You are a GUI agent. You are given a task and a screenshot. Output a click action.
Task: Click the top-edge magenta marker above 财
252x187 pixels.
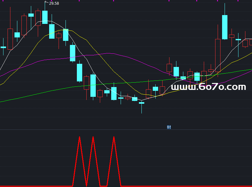[169, 1]
